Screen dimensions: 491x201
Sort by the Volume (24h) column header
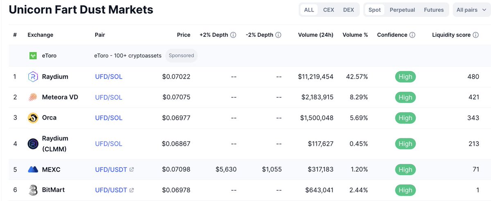pos(316,35)
